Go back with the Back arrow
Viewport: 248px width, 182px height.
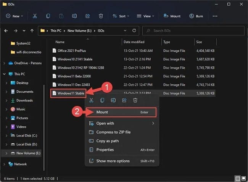pyautogui.click(x=6, y=31)
